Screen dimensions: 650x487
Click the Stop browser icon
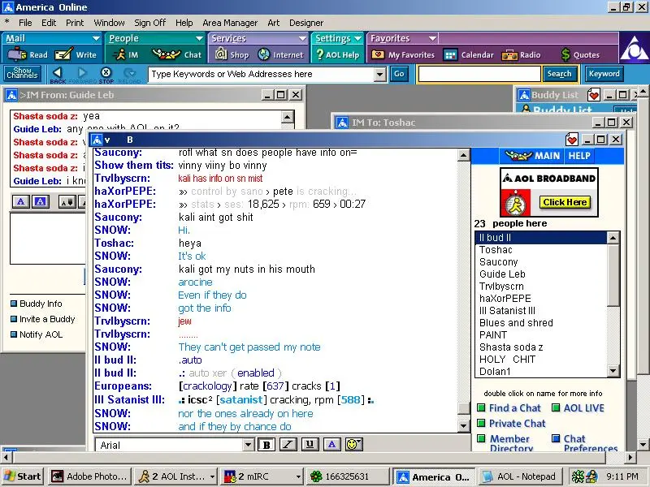click(x=106, y=75)
